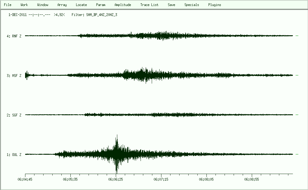Click the 06:06:25 time axis label
The image size is (308, 190).
tap(116, 179)
